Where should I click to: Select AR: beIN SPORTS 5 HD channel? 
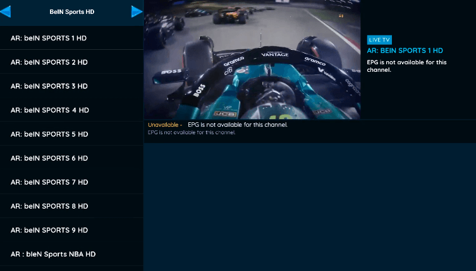pyautogui.click(x=71, y=134)
